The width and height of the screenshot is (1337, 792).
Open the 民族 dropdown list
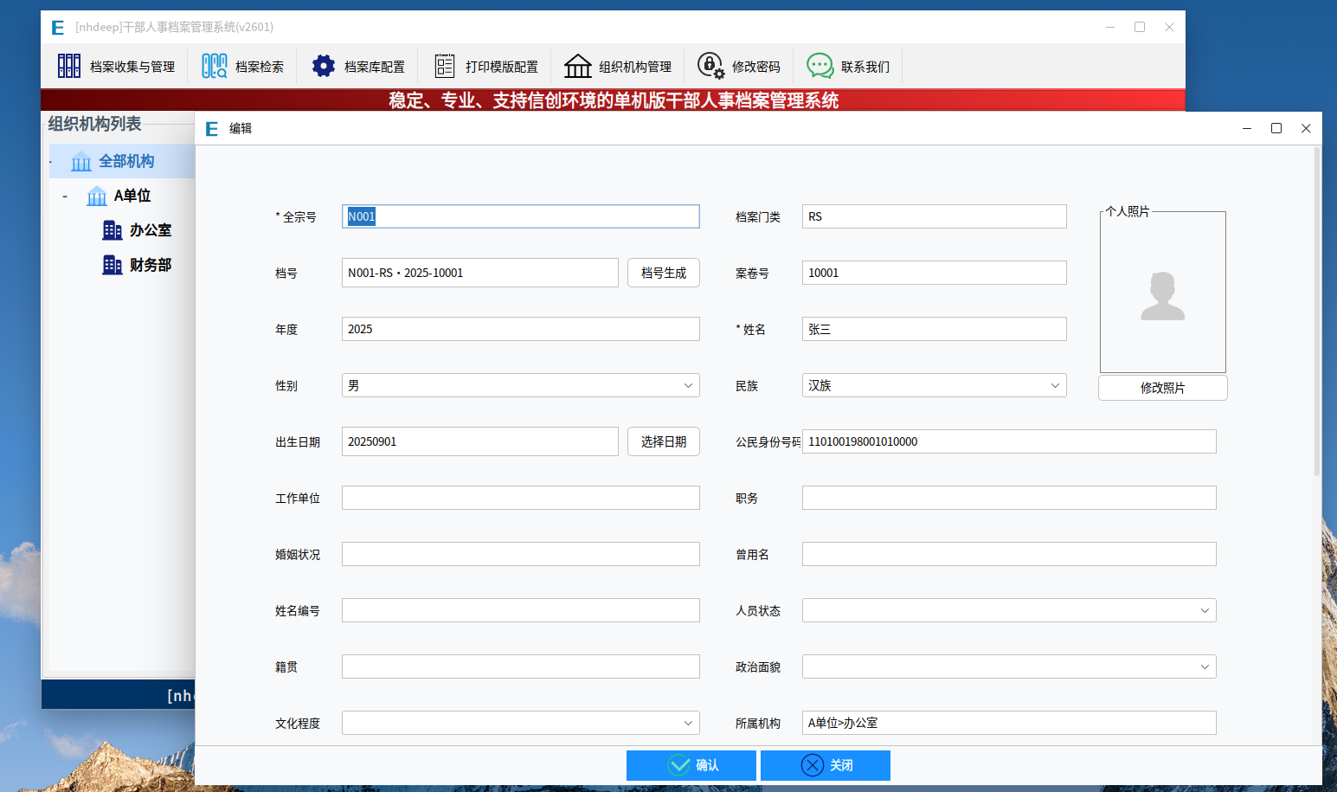[1055, 386]
